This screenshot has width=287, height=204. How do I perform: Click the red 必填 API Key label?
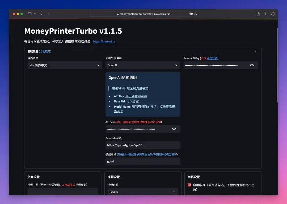[x=138, y=122]
